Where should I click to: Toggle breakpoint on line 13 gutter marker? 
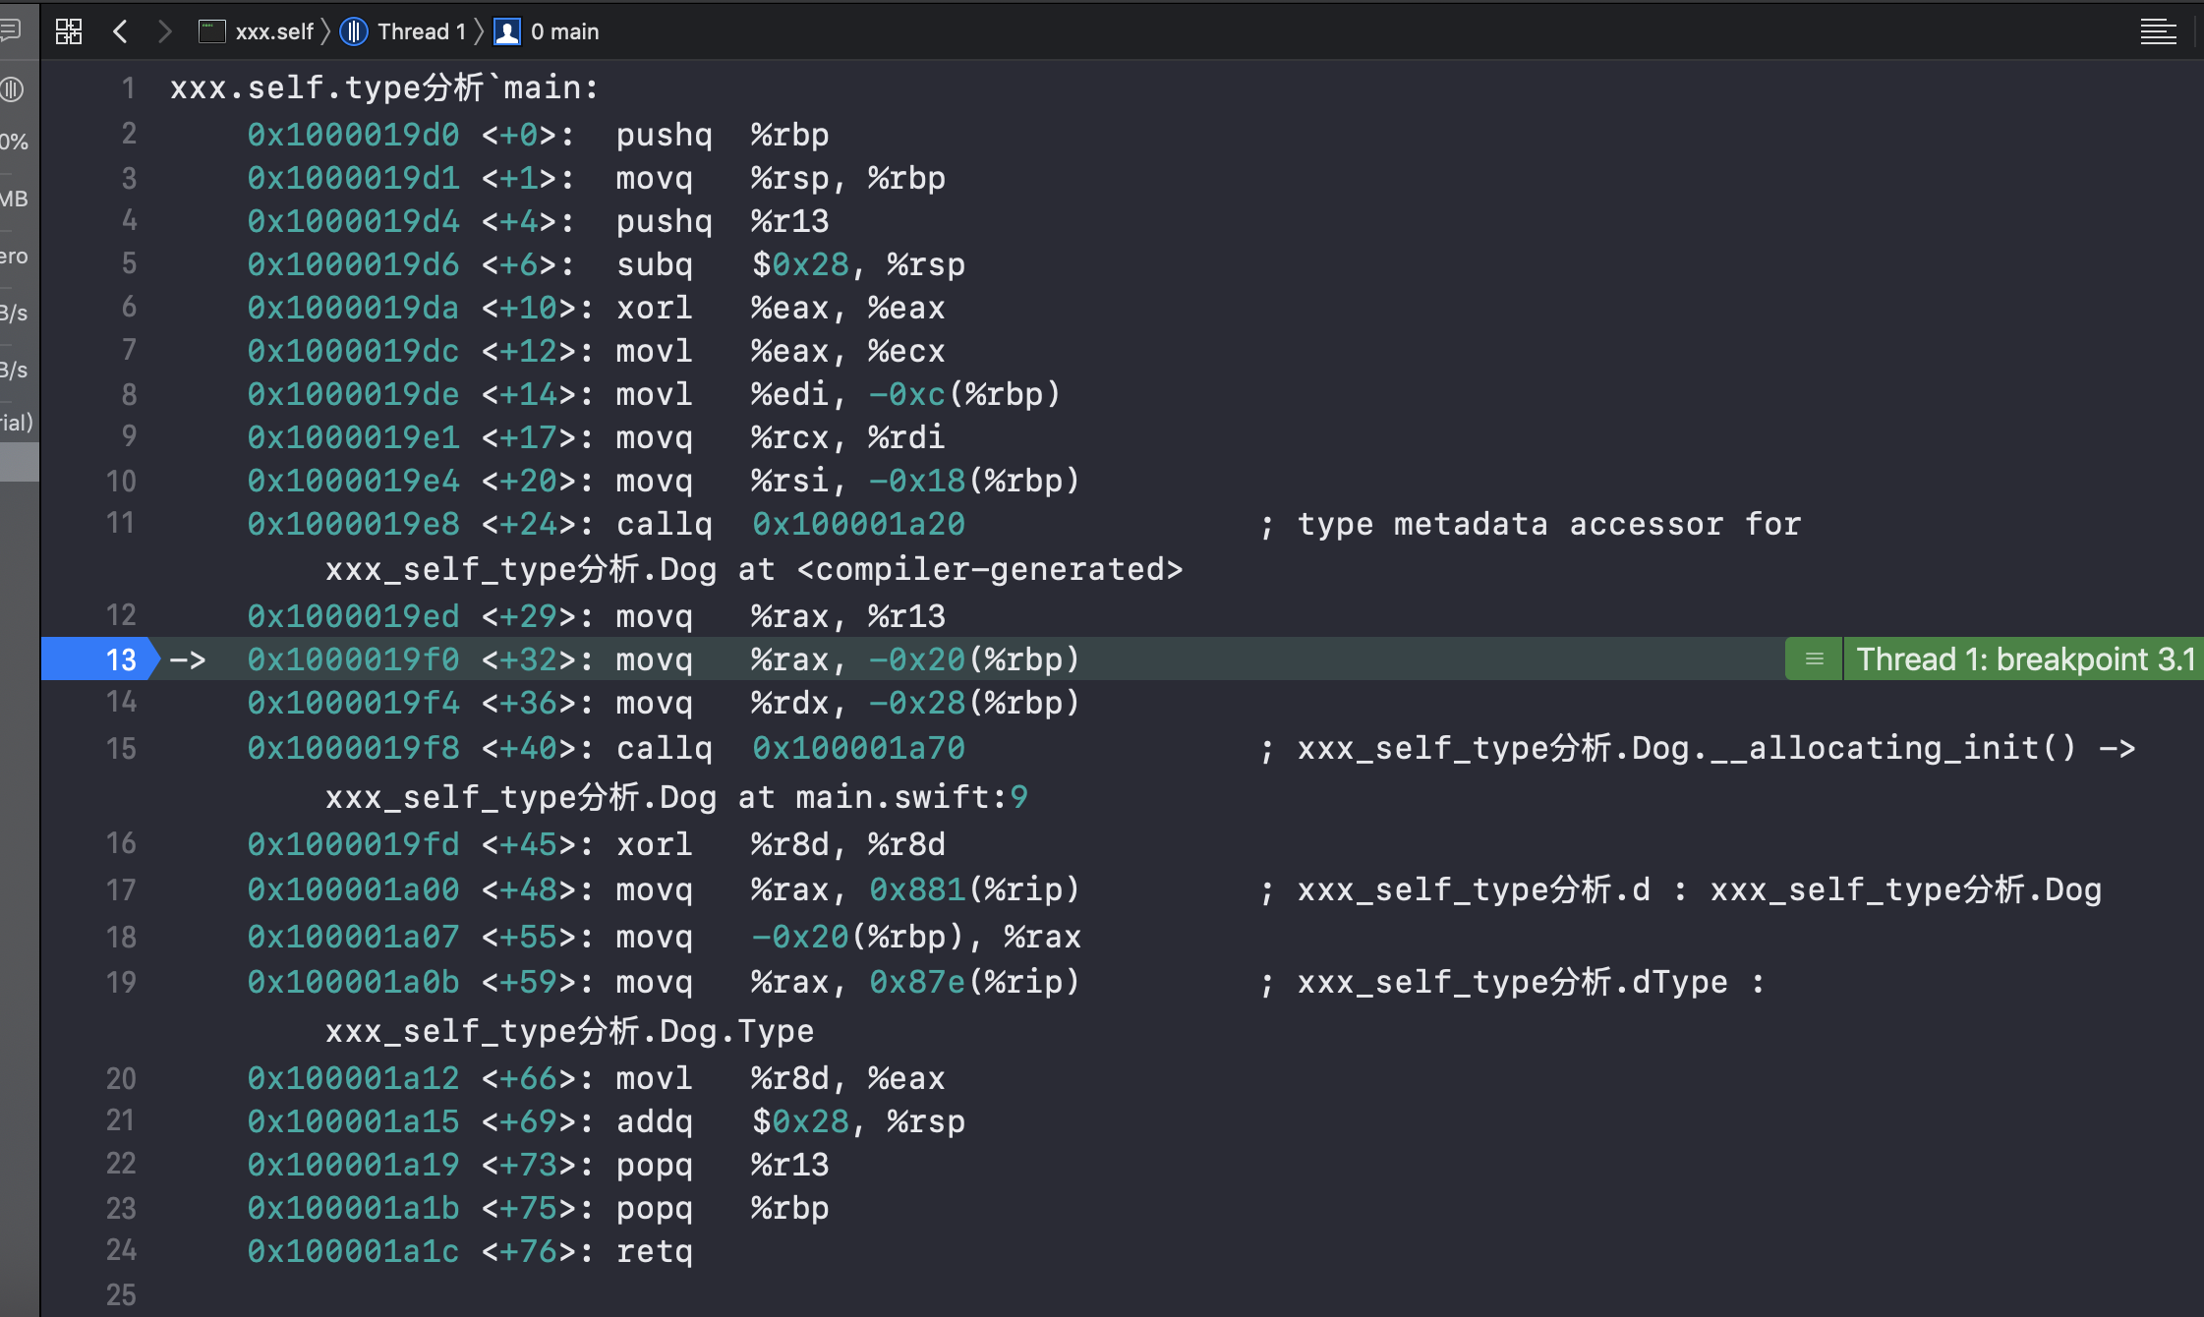coord(99,659)
